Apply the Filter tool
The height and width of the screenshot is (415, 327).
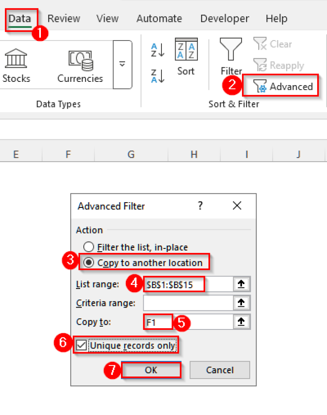(x=231, y=57)
